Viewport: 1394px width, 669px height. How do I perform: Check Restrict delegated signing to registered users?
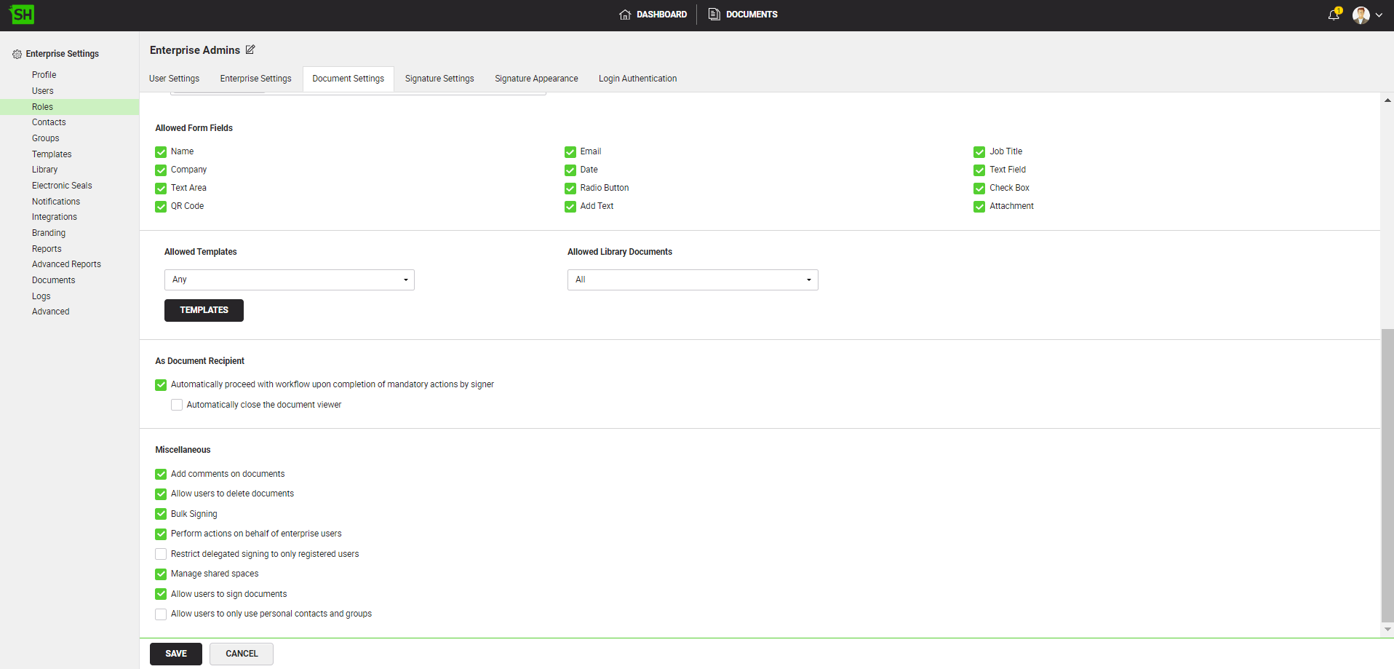coord(161,554)
